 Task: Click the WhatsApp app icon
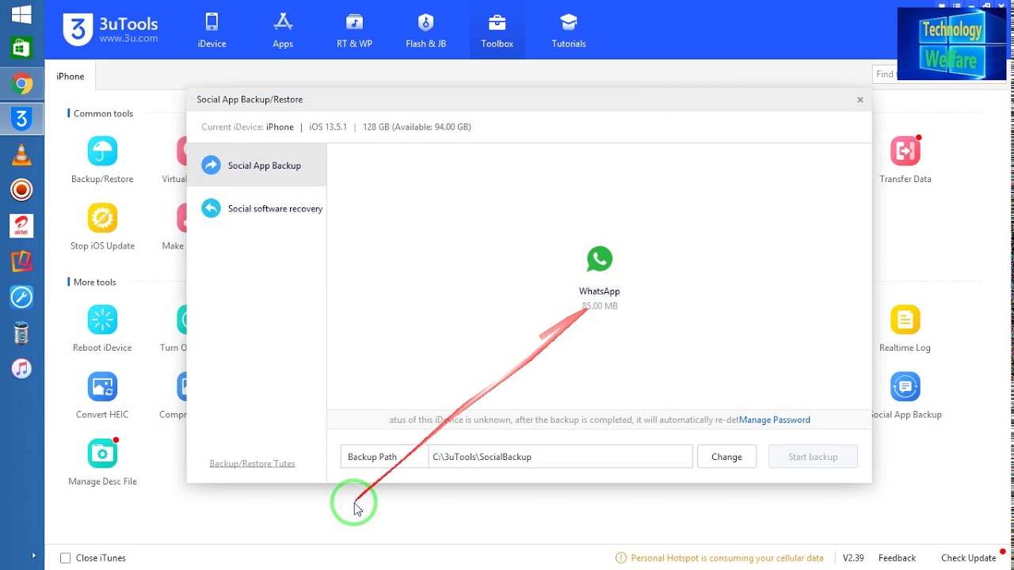click(599, 260)
